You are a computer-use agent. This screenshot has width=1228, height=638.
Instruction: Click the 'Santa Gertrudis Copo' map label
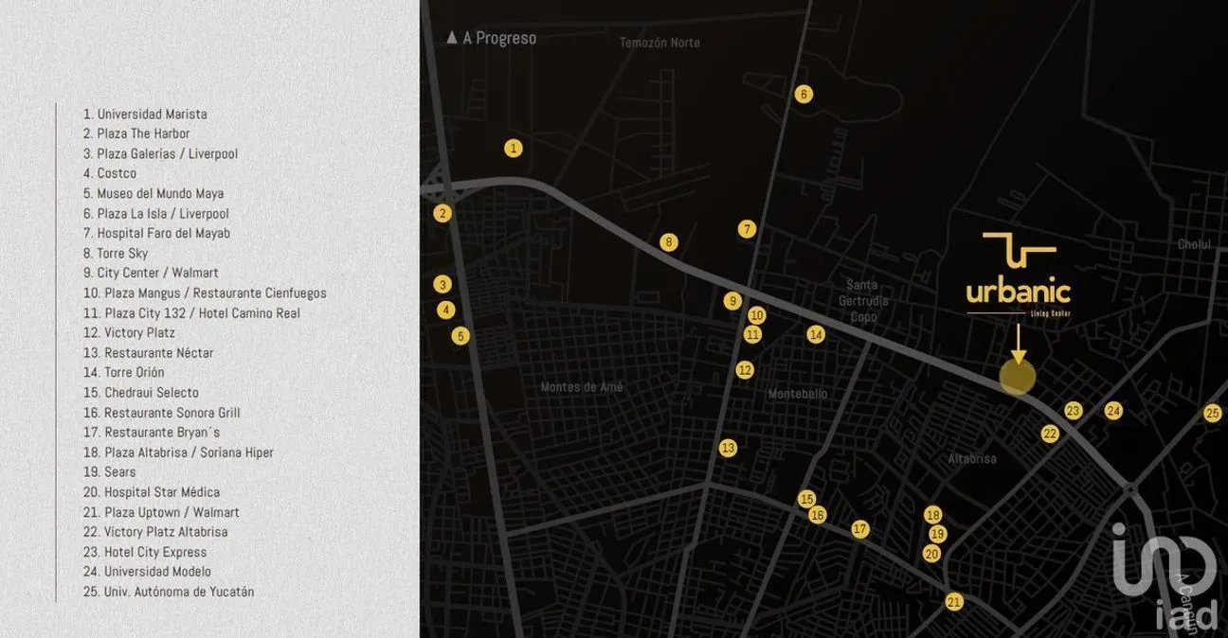coord(863,301)
